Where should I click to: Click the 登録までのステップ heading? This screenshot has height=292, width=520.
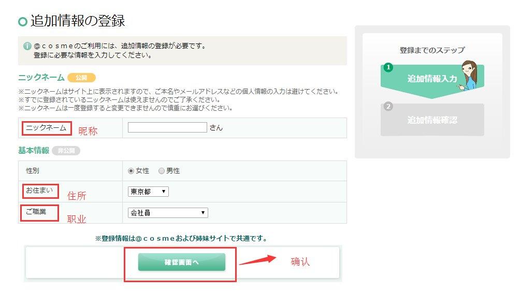432,50
